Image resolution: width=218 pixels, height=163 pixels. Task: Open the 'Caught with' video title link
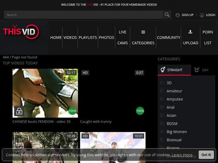(96, 122)
